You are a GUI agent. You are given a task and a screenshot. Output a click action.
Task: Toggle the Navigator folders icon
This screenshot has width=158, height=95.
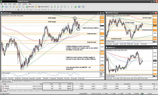tap(17, 7)
